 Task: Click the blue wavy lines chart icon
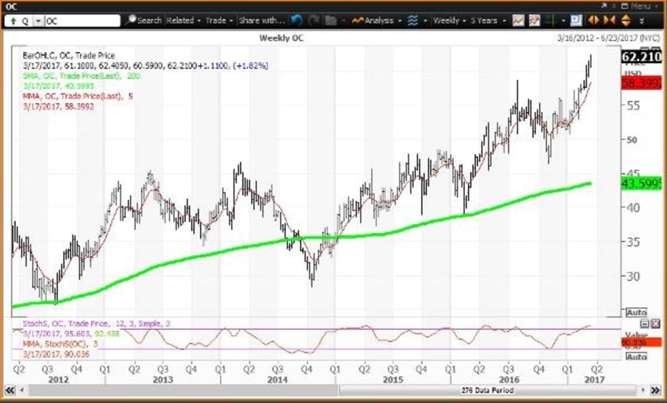pos(412,21)
